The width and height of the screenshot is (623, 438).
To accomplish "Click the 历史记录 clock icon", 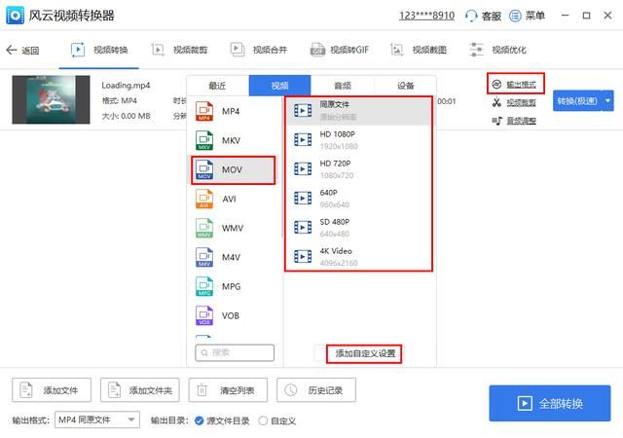I will pos(290,390).
